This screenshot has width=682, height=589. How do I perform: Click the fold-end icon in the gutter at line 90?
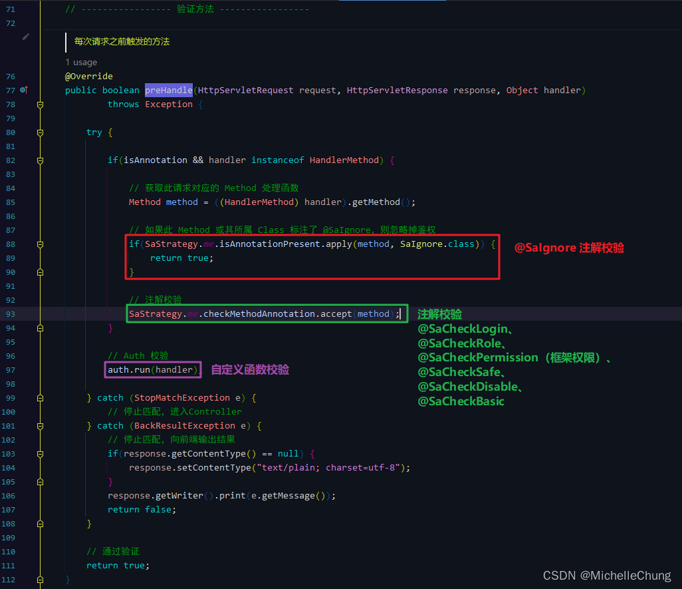(x=40, y=272)
